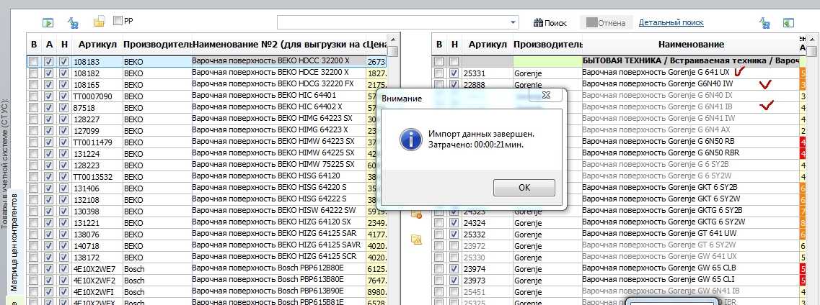Open the search combo box dropdown arrow
This screenshot has height=305, width=820.
[x=513, y=22]
